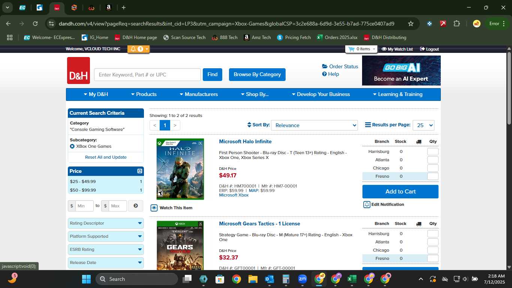
Task: Select page 1 in pagination
Action: tap(165, 125)
